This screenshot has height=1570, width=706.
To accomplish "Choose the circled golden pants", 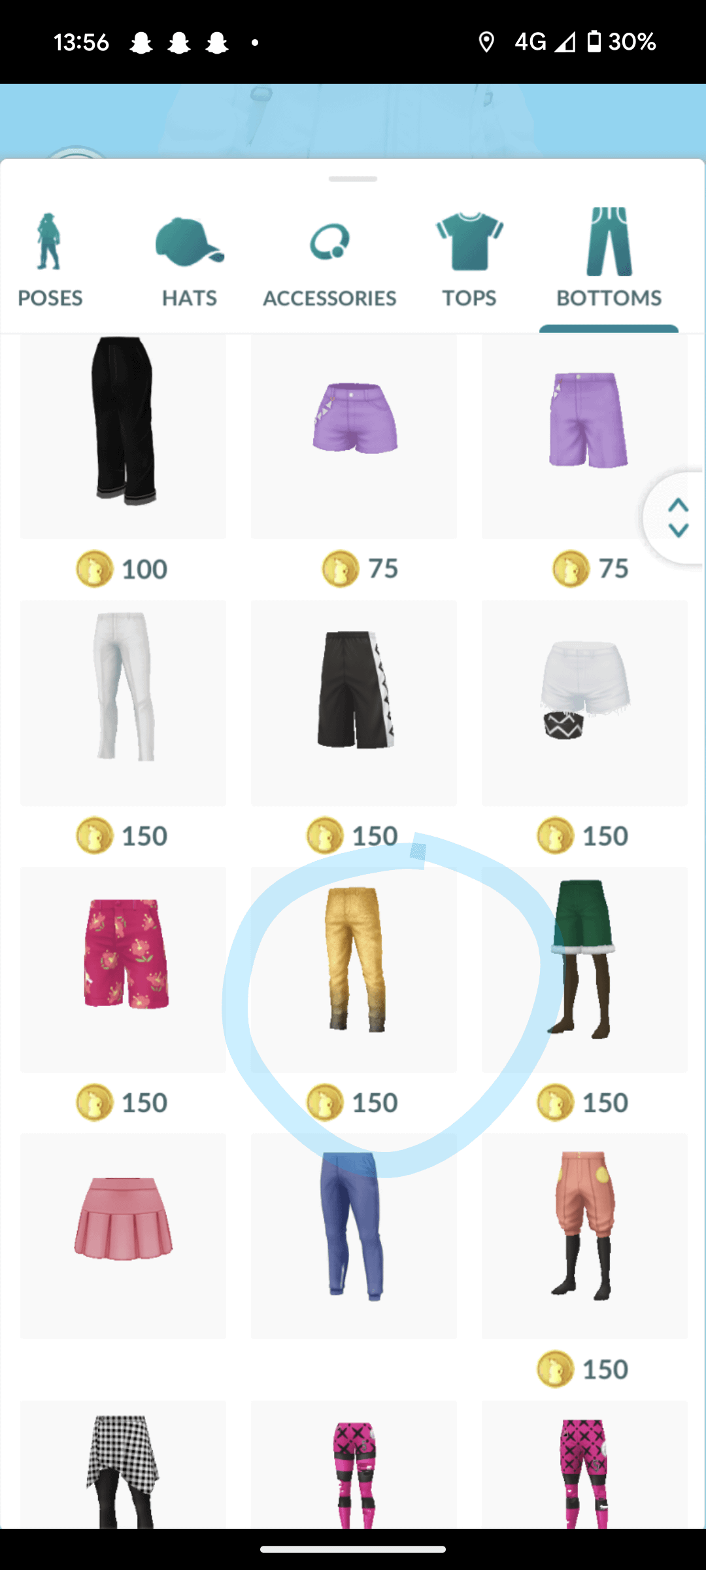I will tap(354, 969).
